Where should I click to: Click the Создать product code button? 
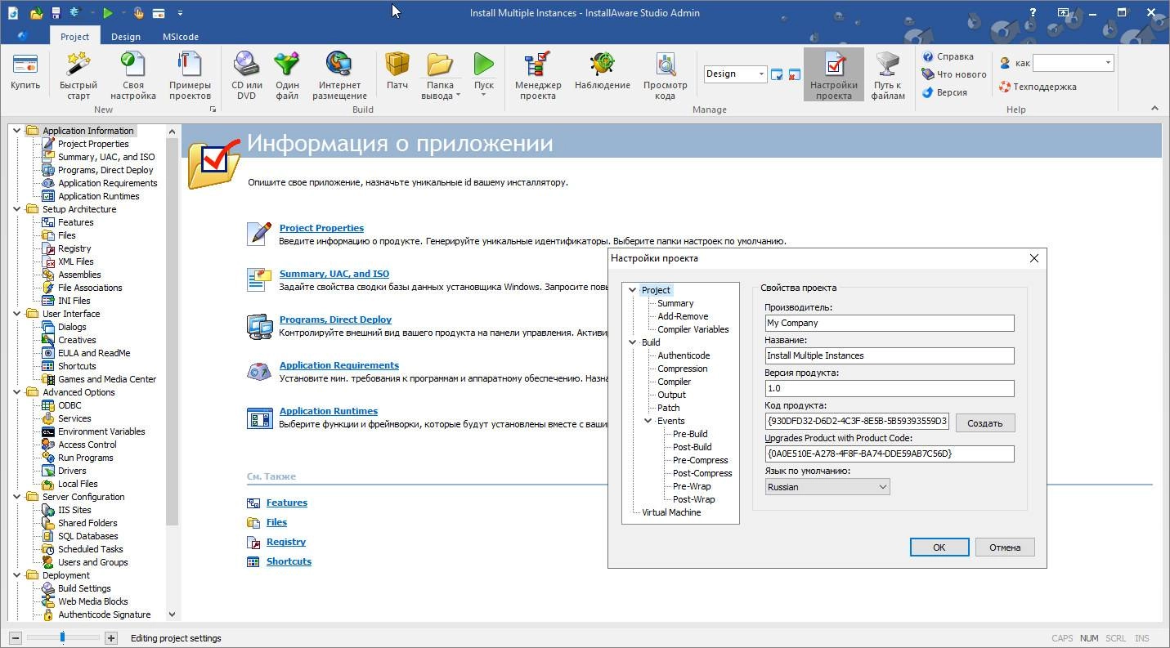click(x=984, y=423)
